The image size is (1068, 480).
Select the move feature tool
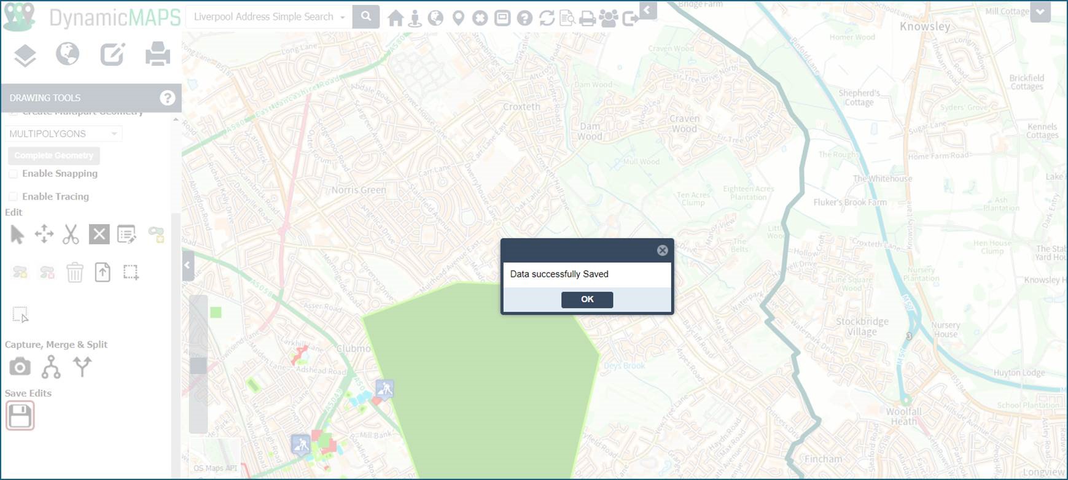pos(44,234)
